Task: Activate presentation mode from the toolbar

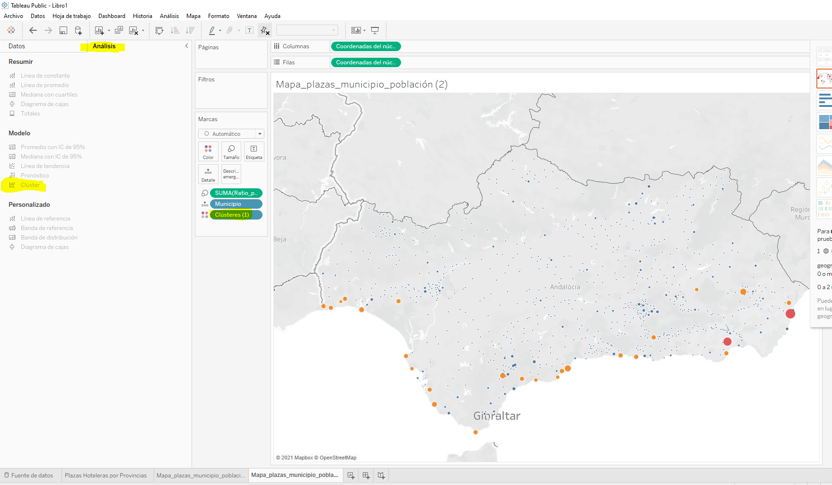Action: coord(375,30)
